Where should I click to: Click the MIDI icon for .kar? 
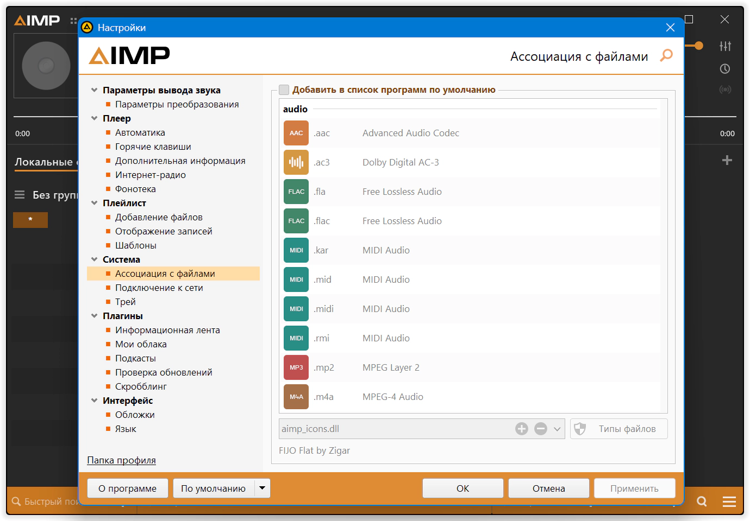pyautogui.click(x=296, y=250)
